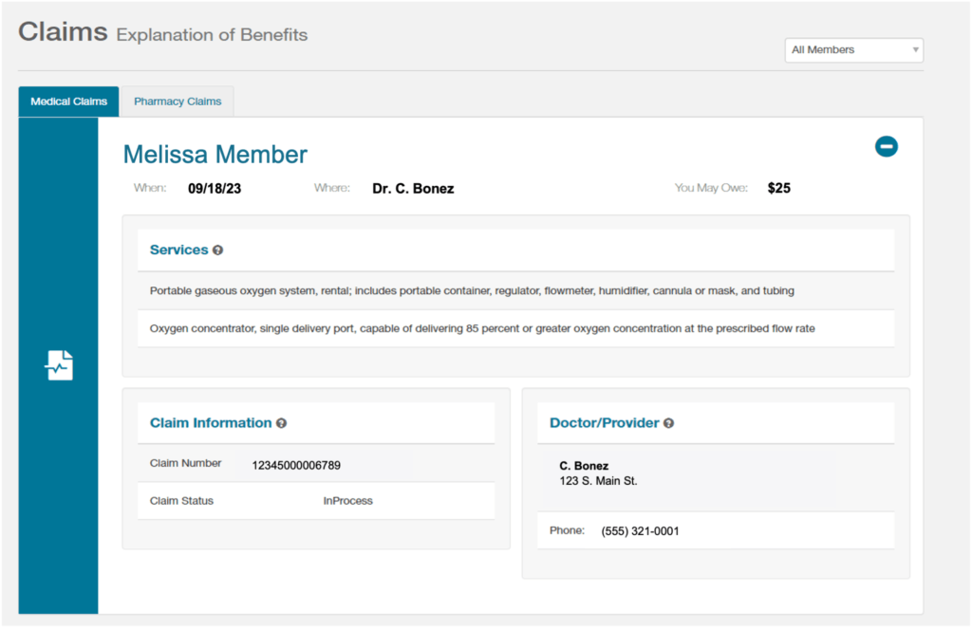Click the Melissa Member heading
Screen dimensions: 972x630
(215, 154)
